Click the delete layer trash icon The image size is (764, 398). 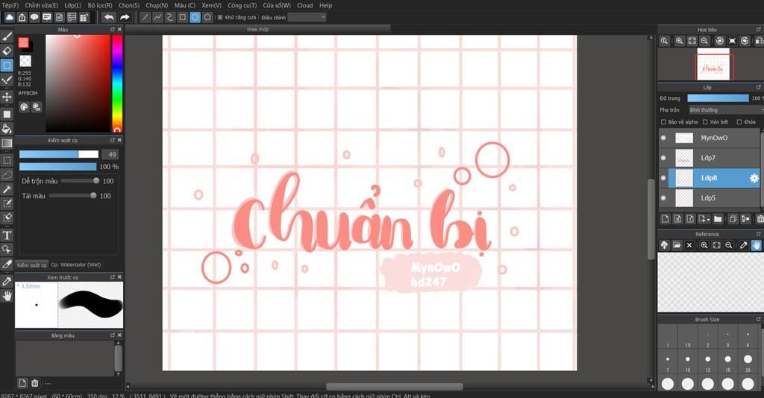(x=760, y=219)
